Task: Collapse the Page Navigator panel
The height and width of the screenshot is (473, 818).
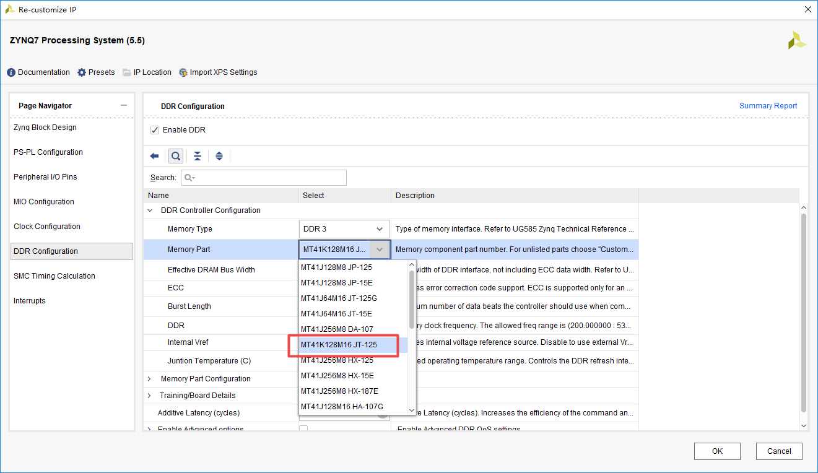Action: 124,106
